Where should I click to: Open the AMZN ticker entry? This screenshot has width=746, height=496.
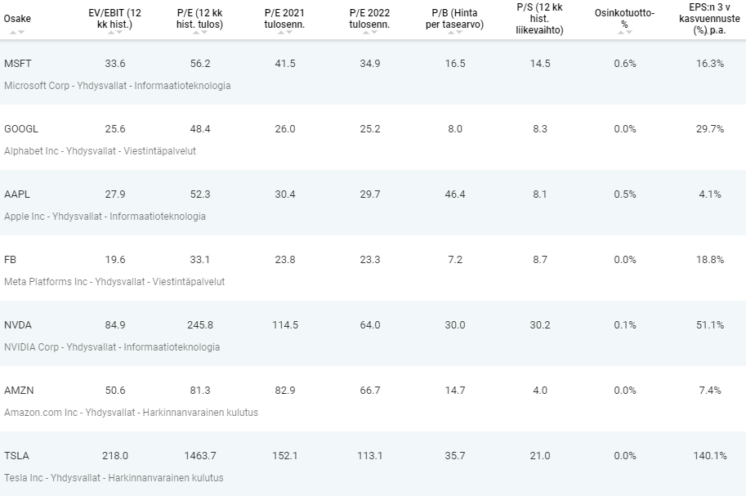pyautogui.click(x=19, y=390)
